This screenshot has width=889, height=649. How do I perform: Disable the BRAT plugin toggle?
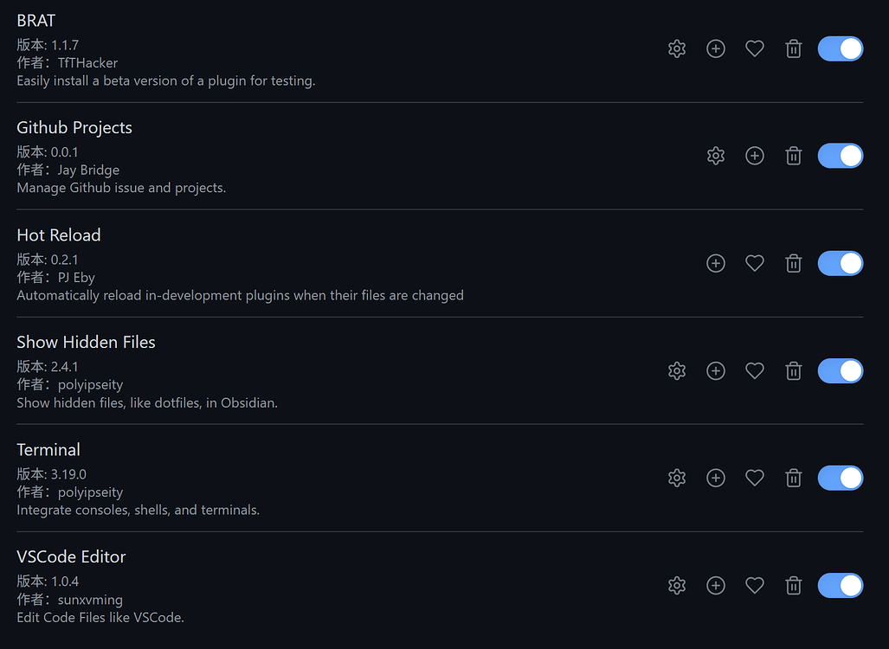(x=840, y=48)
